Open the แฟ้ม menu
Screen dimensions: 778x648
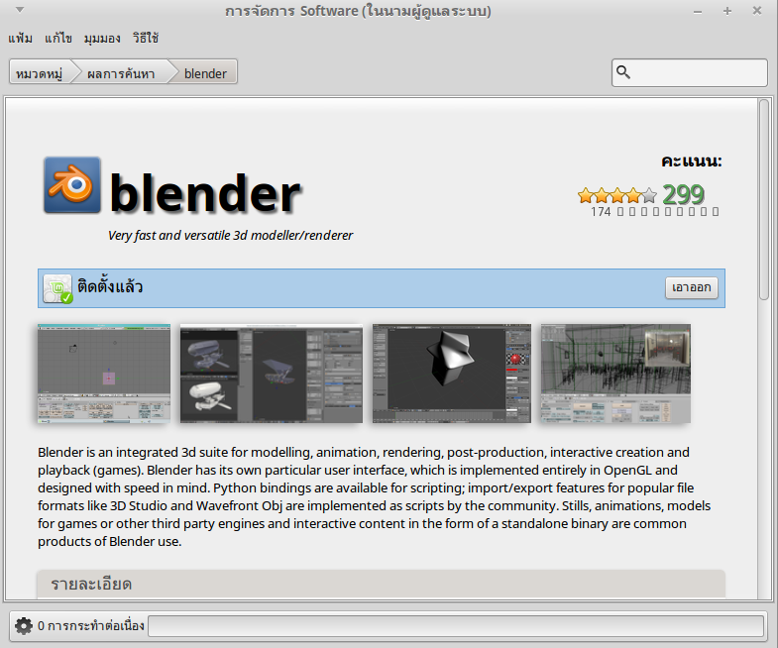point(21,39)
